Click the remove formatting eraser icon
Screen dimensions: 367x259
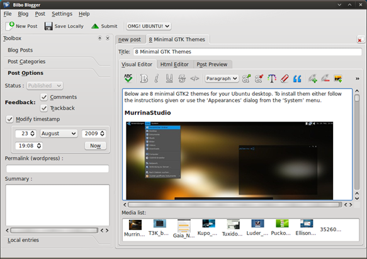click(x=285, y=79)
